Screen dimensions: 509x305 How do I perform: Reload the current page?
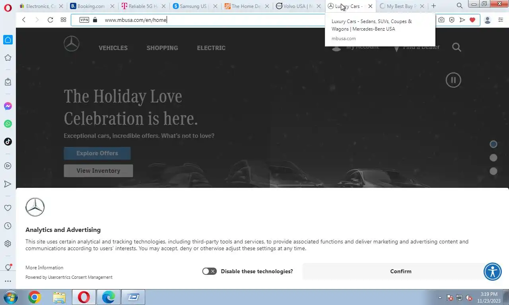50,20
